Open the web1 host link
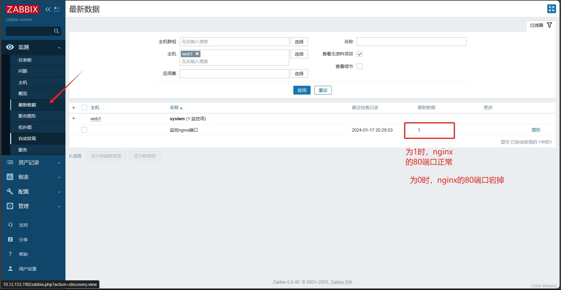The image size is (561, 290). click(96, 119)
